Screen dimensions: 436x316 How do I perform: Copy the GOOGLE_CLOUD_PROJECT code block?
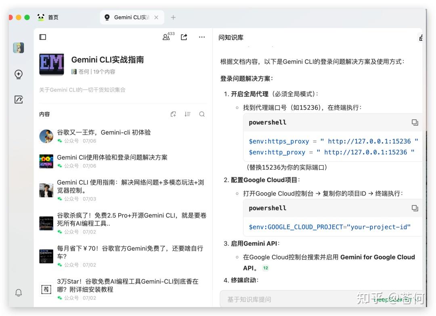pos(415,208)
